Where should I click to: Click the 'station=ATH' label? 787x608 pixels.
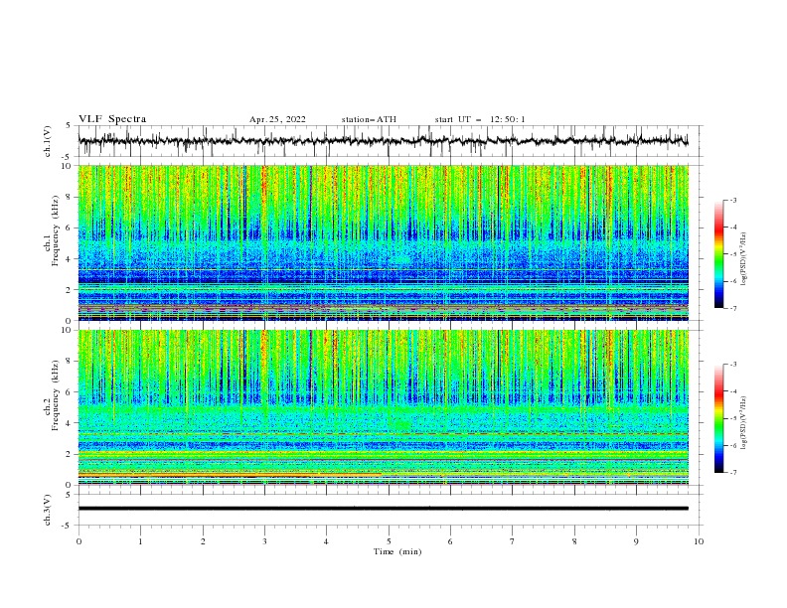point(369,119)
